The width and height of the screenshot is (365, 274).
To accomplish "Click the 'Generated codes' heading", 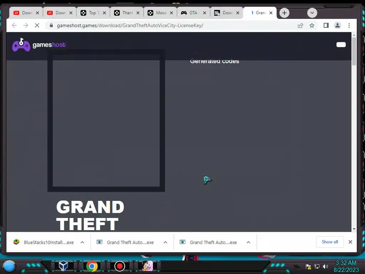I will pyautogui.click(x=214, y=61).
